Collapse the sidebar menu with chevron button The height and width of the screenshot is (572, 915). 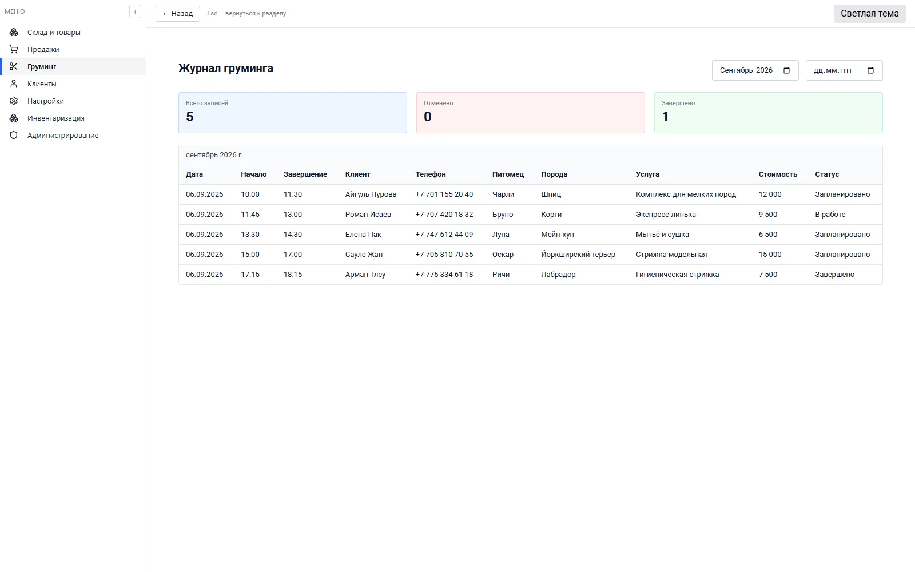click(x=135, y=11)
